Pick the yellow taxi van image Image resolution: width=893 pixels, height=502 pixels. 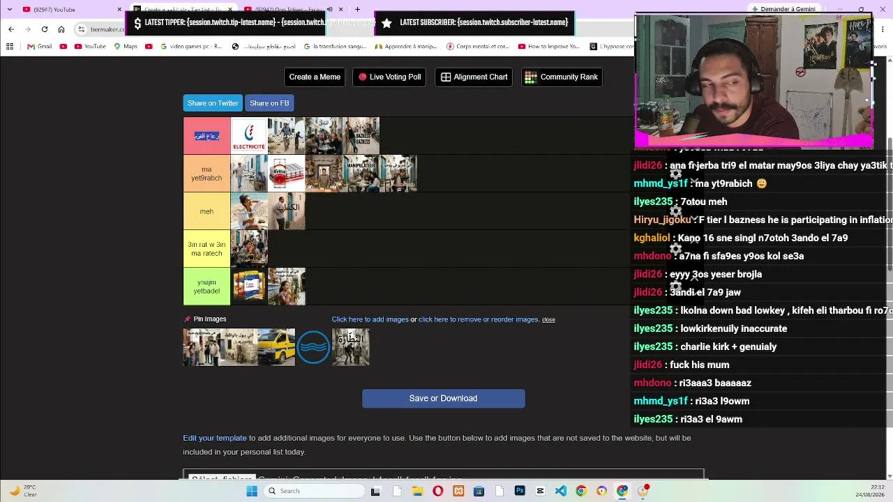[276, 347]
